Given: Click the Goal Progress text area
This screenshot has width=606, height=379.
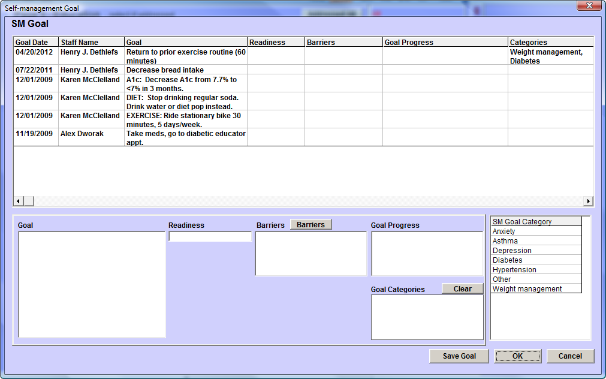Looking at the screenshot, I should (x=427, y=254).
